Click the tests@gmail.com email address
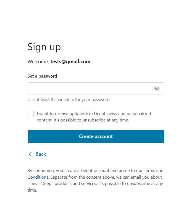 tap(70, 62)
